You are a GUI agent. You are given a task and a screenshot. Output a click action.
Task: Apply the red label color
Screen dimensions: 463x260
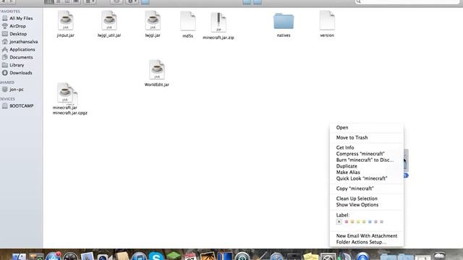pyautogui.click(x=347, y=222)
